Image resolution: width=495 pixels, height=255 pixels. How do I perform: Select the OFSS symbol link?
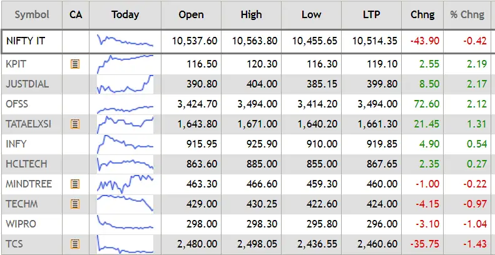point(17,104)
